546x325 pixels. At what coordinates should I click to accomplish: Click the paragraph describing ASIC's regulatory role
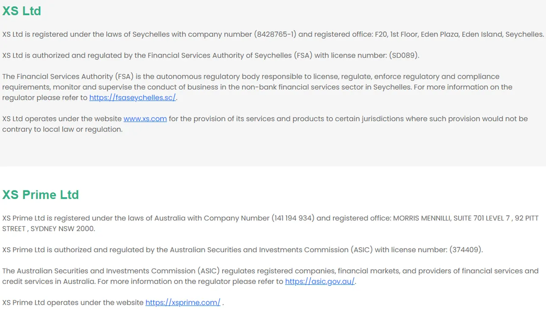[270, 276]
